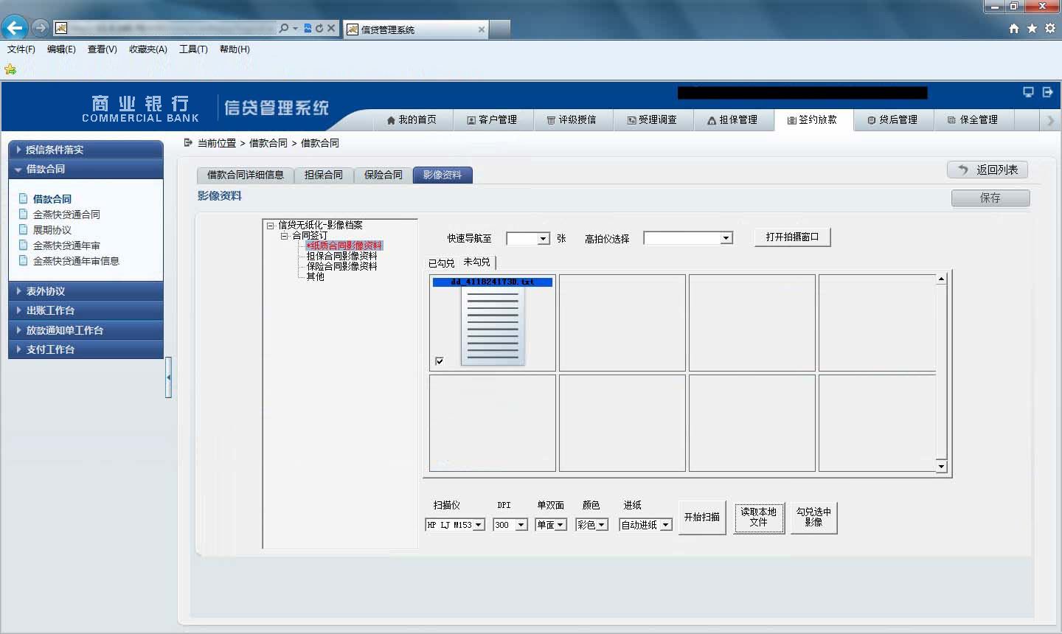Select 其他 tree item

pyautogui.click(x=315, y=276)
